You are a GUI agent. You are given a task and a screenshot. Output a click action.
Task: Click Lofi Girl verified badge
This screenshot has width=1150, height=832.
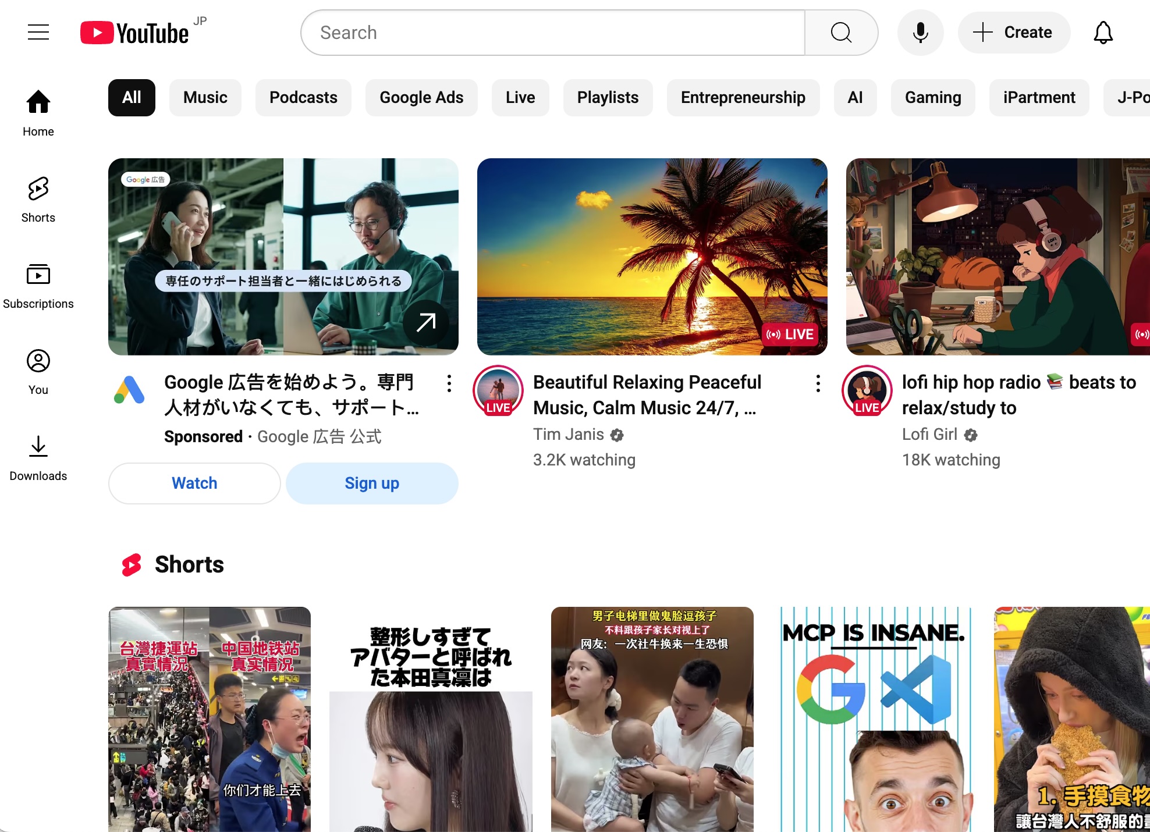tap(970, 435)
